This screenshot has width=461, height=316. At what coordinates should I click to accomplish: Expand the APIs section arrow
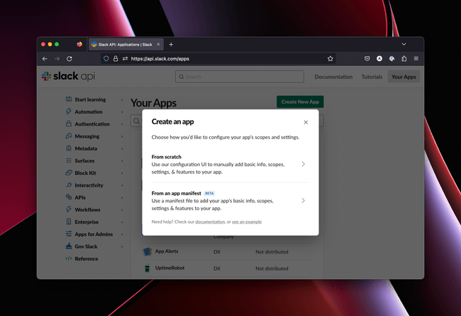[x=122, y=197]
